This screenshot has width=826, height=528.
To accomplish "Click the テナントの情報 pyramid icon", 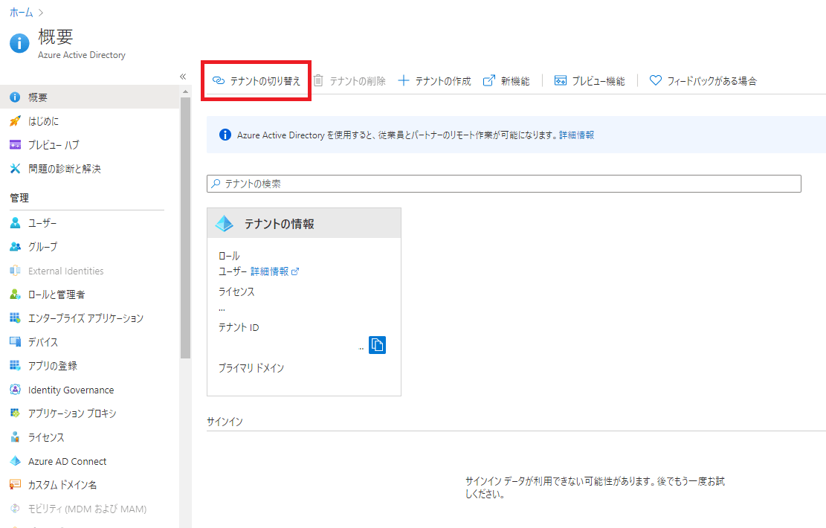I will [x=225, y=223].
